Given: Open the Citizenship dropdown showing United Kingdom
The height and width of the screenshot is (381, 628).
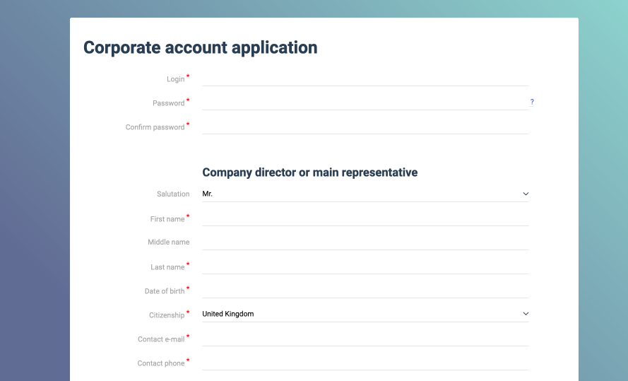Looking at the screenshot, I should tap(365, 314).
